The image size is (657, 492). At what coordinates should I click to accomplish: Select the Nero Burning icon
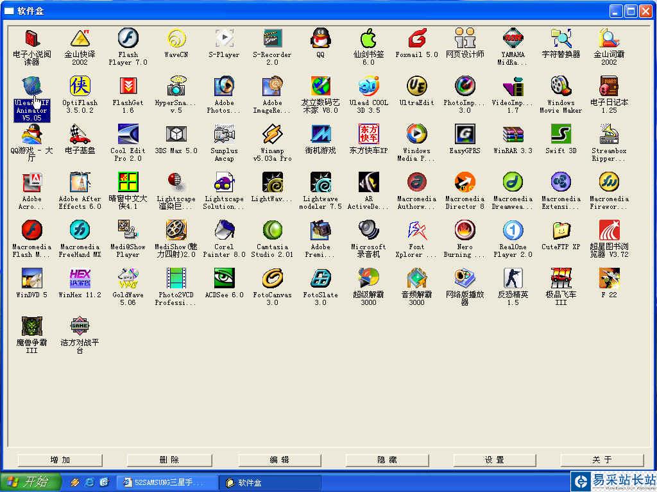click(x=465, y=230)
